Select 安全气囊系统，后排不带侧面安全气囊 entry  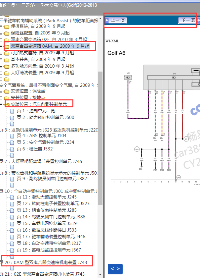[x=49, y=85]
